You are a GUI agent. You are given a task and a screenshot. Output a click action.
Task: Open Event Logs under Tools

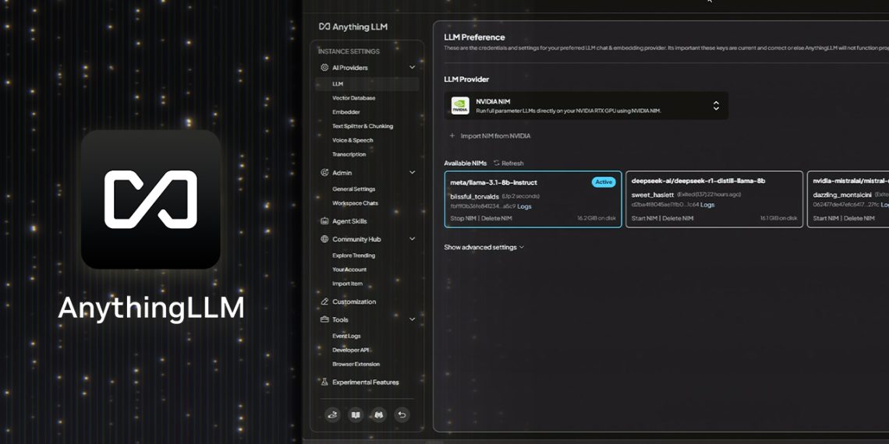346,337
